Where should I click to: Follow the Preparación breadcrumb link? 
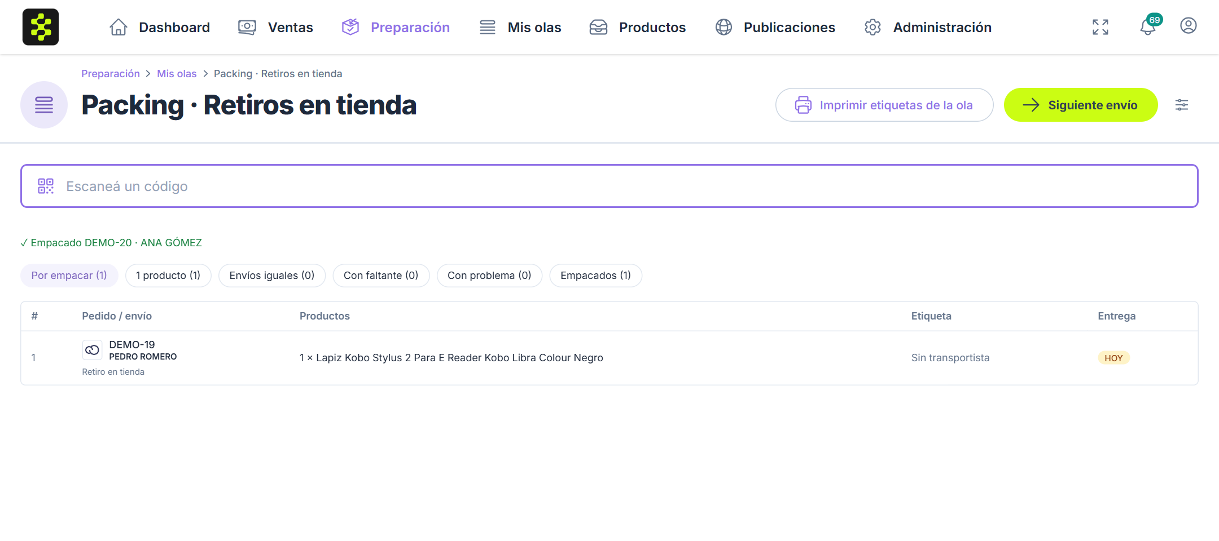111,74
